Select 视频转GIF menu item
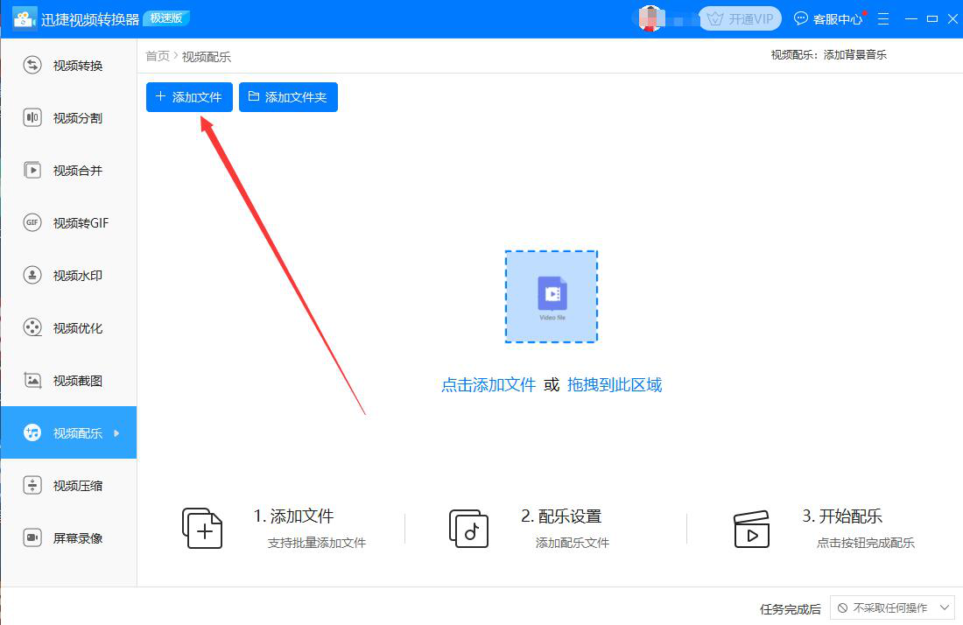963x625 pixels. (x=68, y=222)
